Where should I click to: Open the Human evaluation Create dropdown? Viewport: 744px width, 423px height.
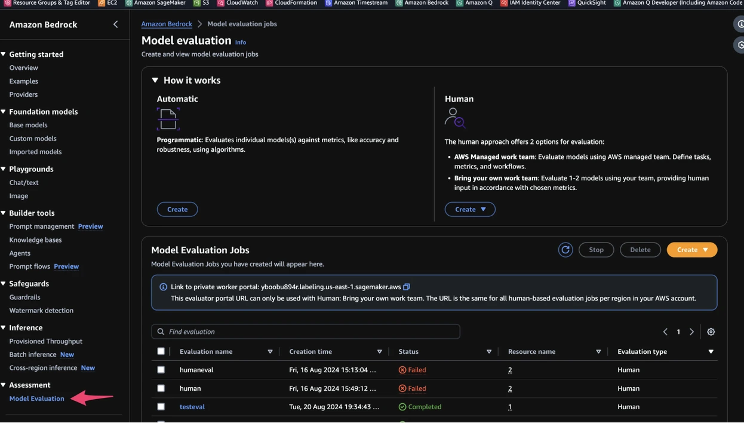470,209
